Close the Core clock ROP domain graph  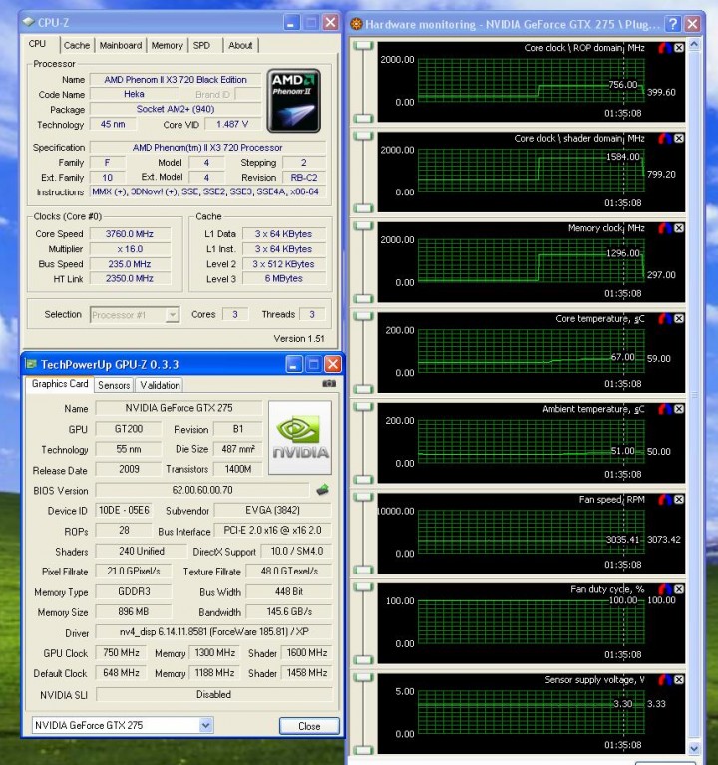679,48
